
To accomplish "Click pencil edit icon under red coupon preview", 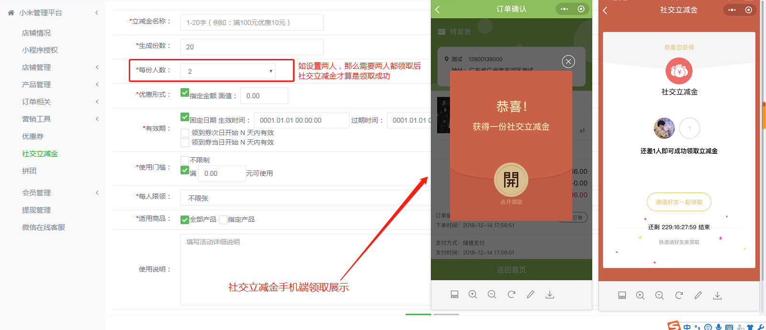I will tap(698, 296).
